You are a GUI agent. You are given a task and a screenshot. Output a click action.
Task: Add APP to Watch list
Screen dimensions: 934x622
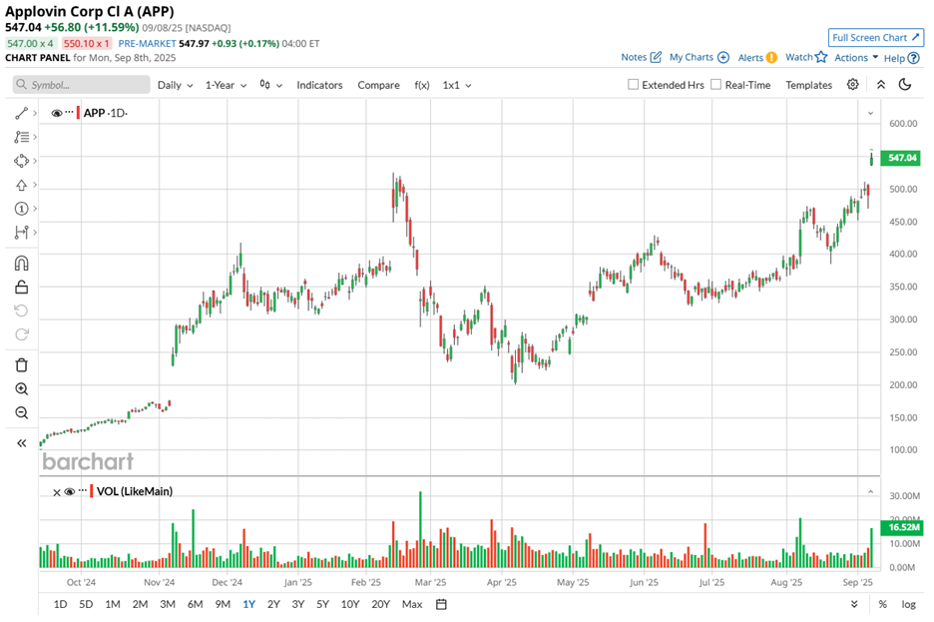[806, 57]
